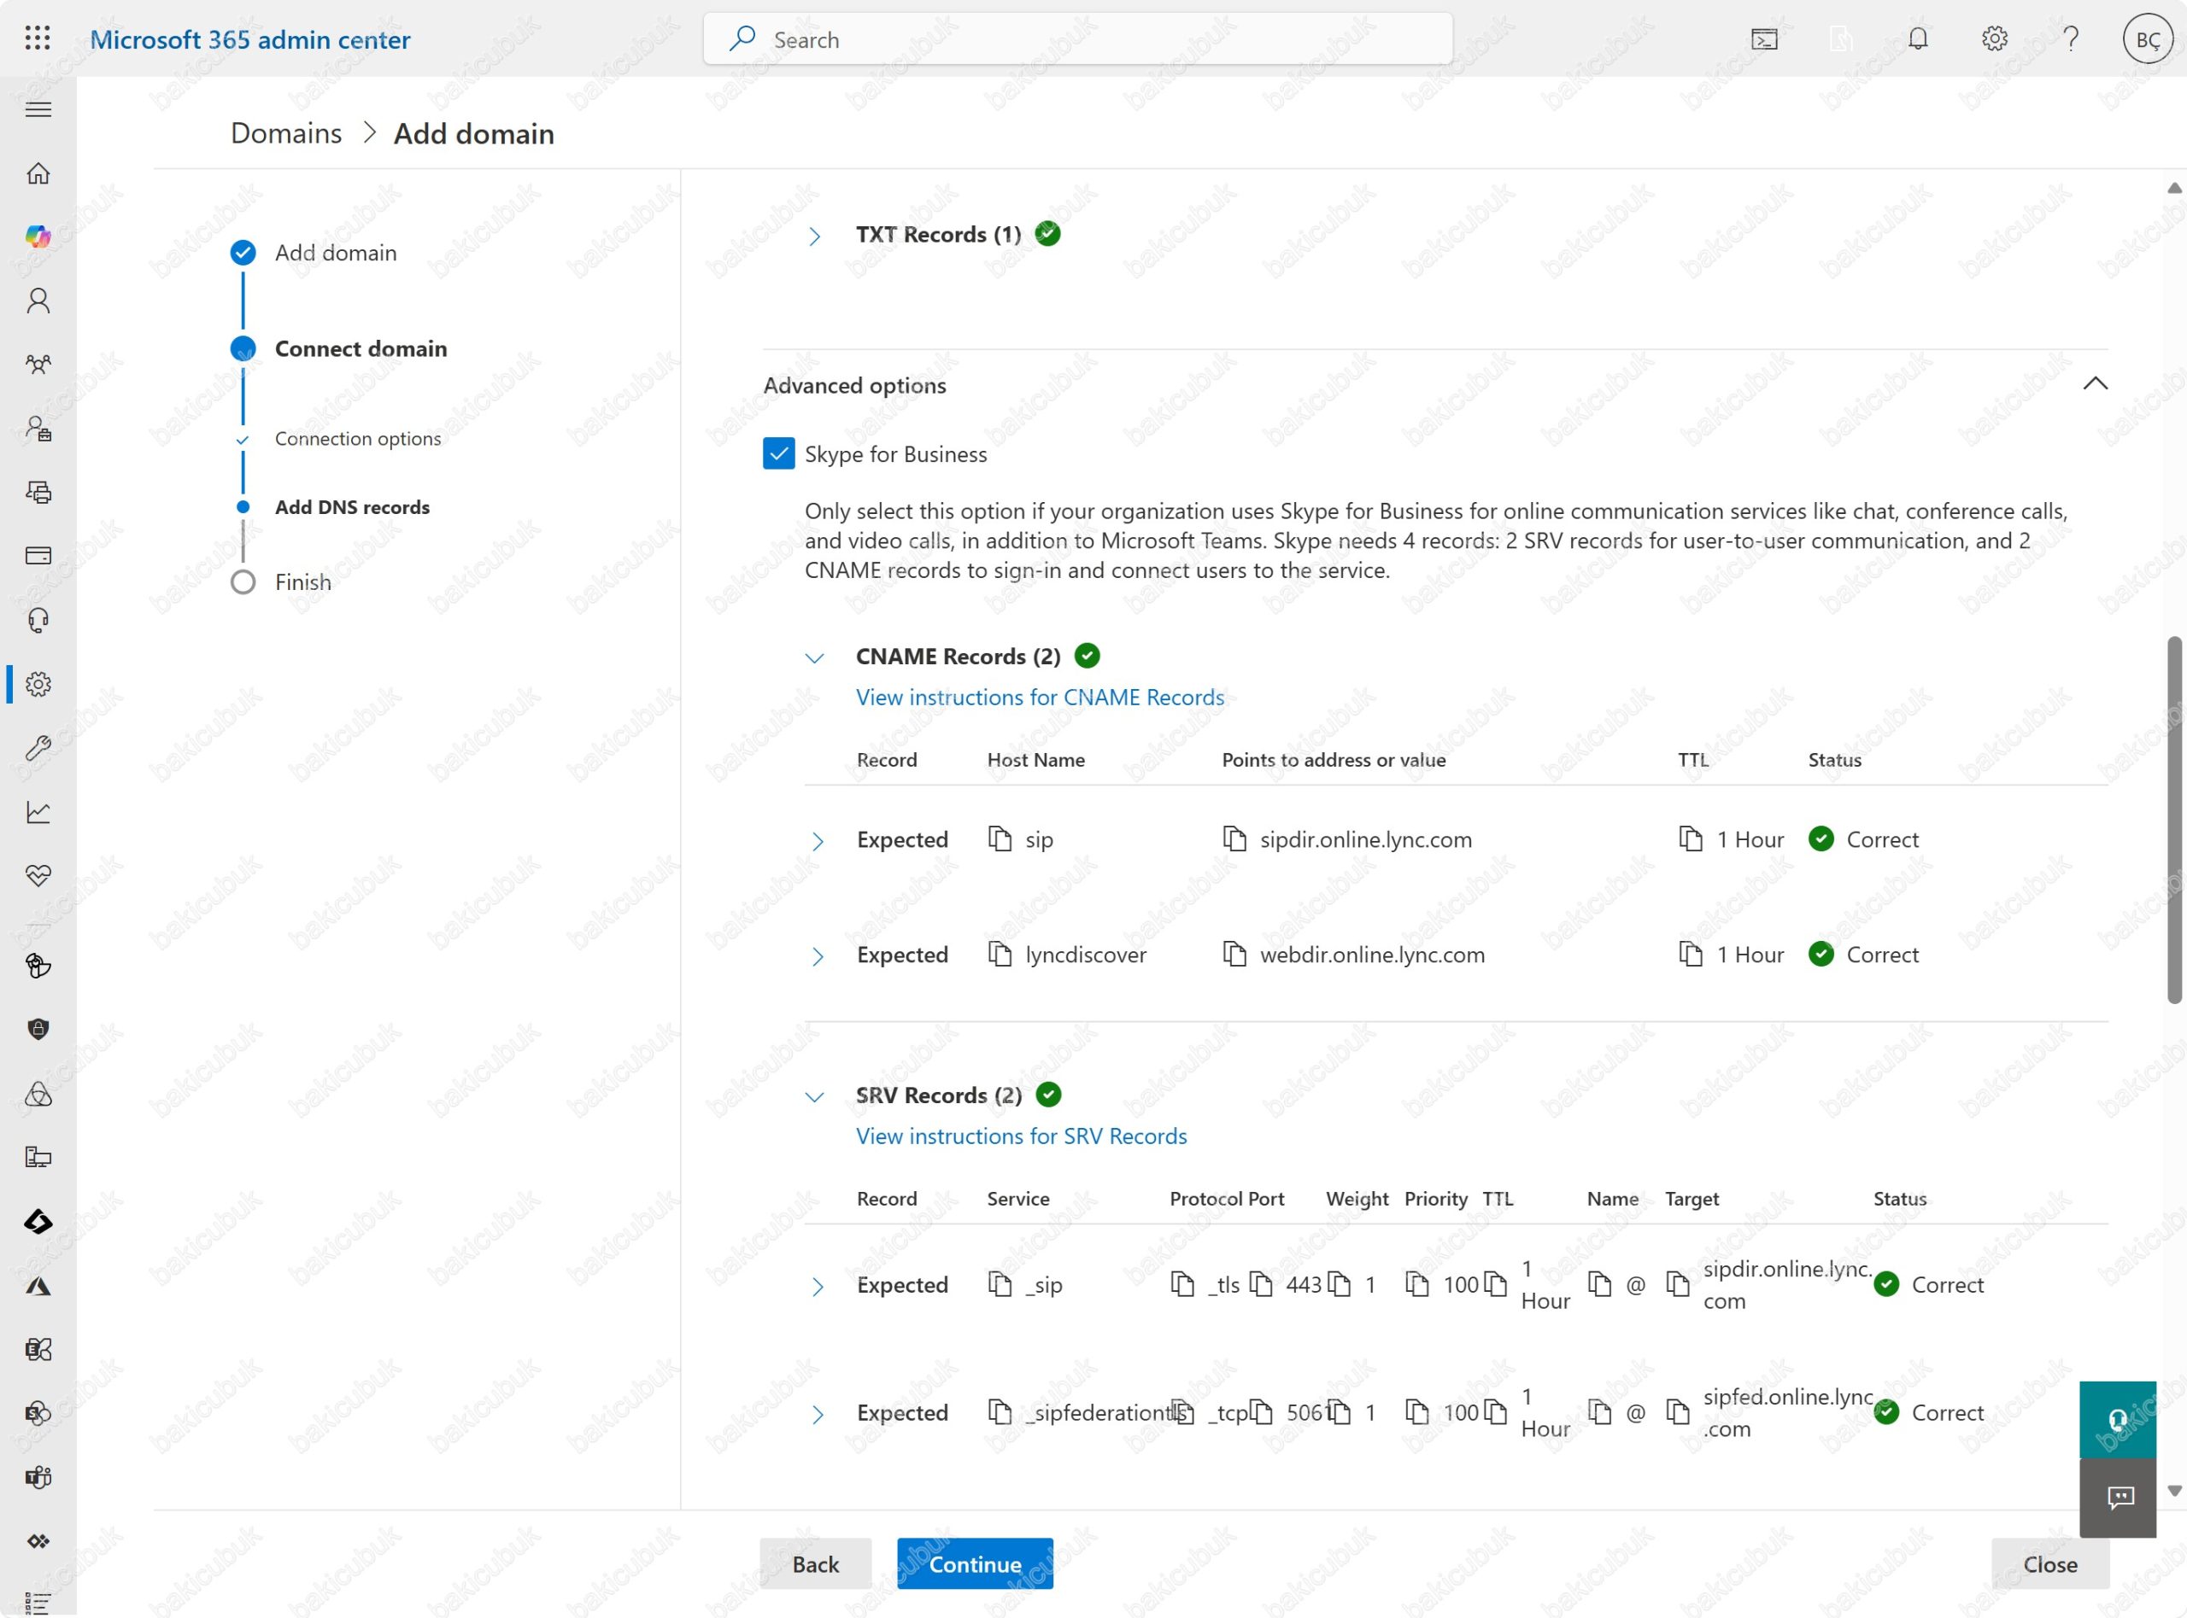Click the Home icon in sidebar
Screen dimensions: 2187x1618
point(38,173)
